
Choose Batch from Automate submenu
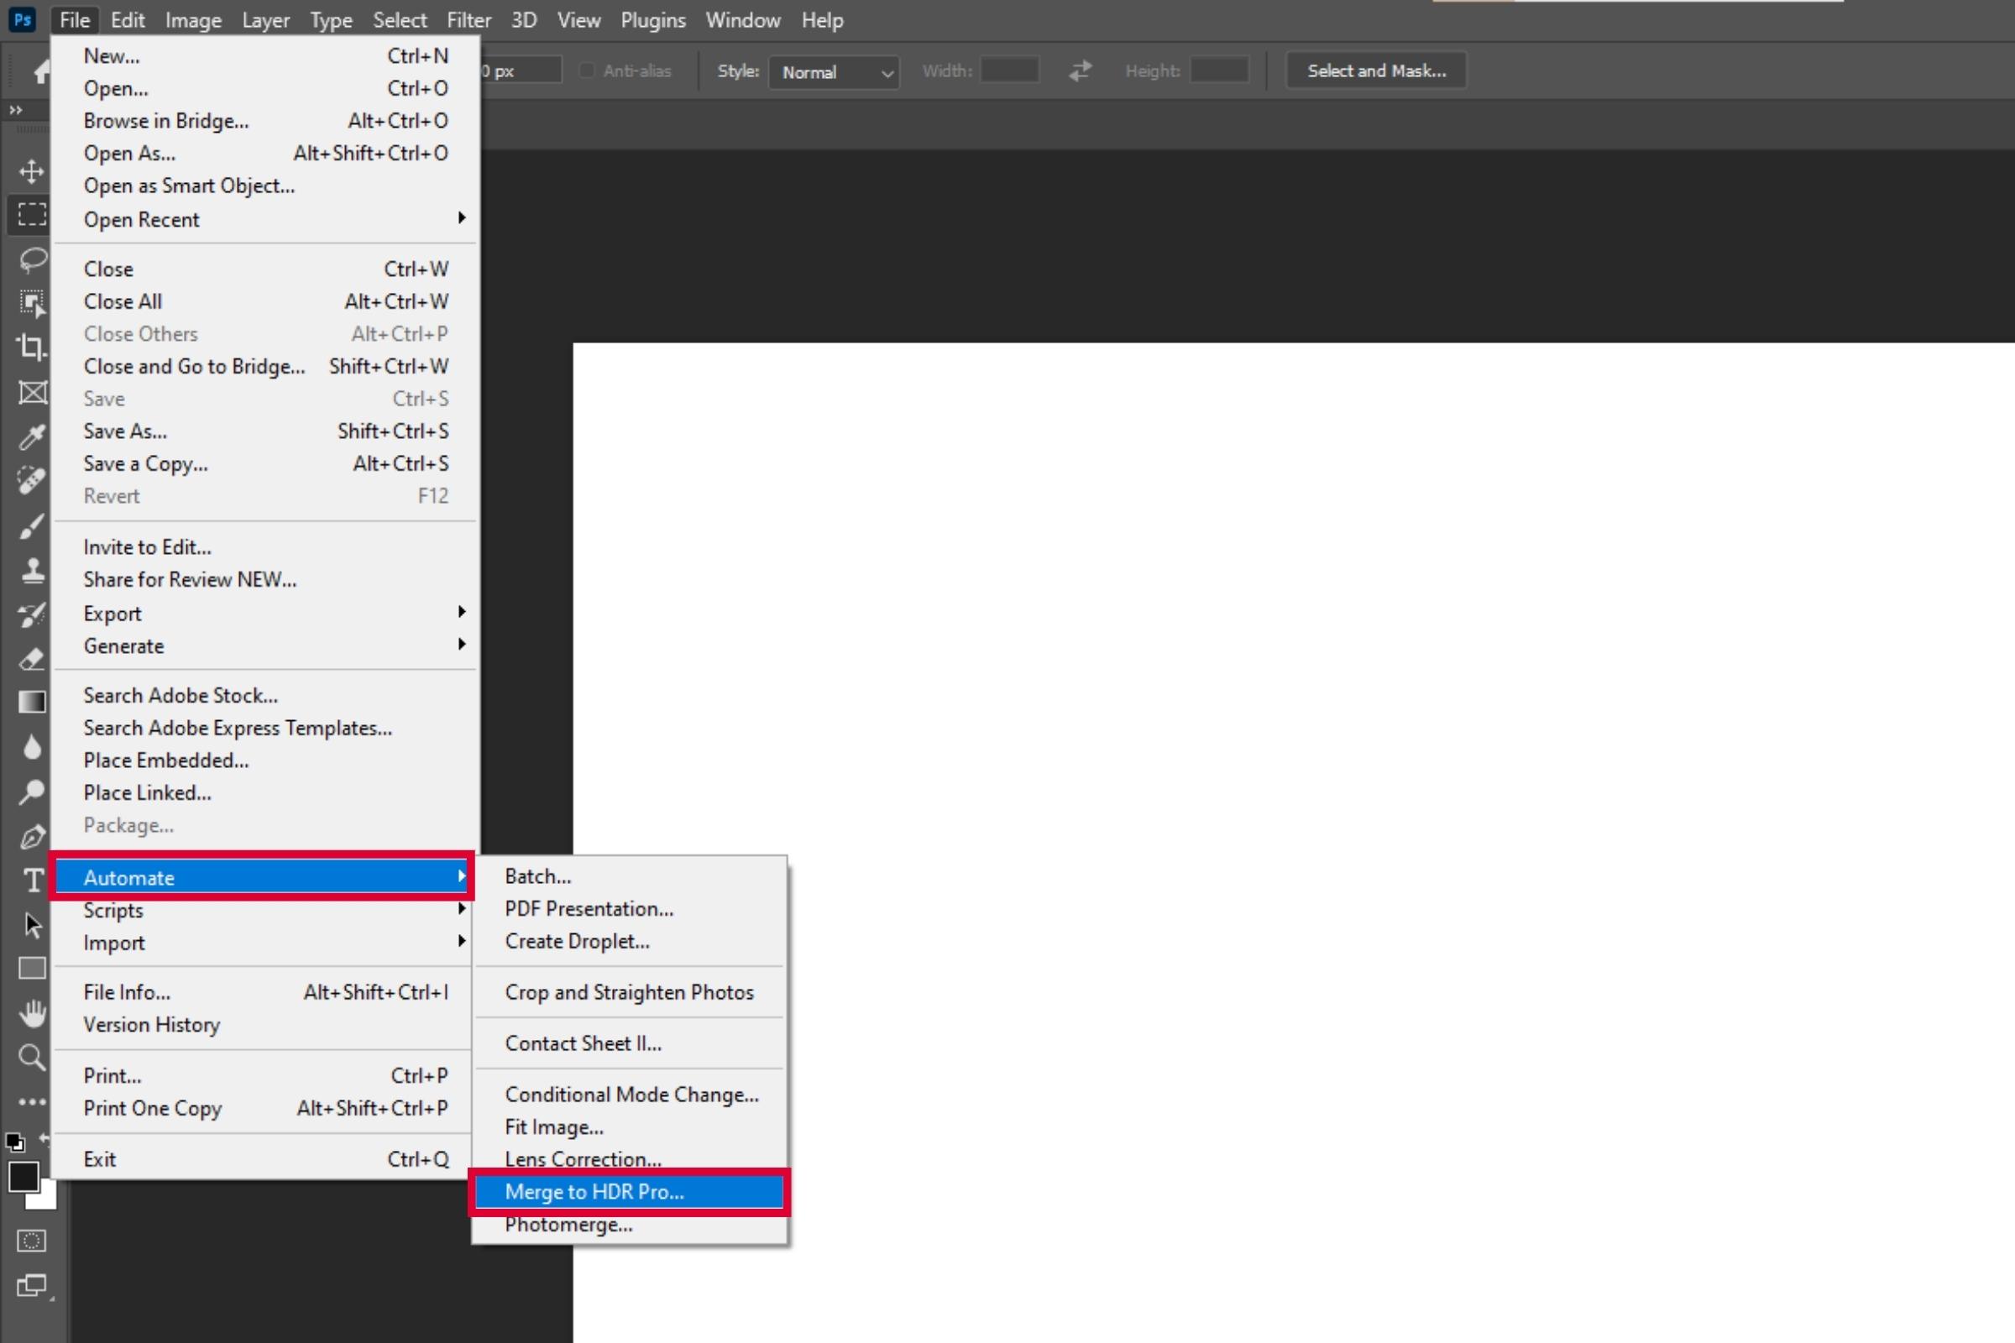629,876
